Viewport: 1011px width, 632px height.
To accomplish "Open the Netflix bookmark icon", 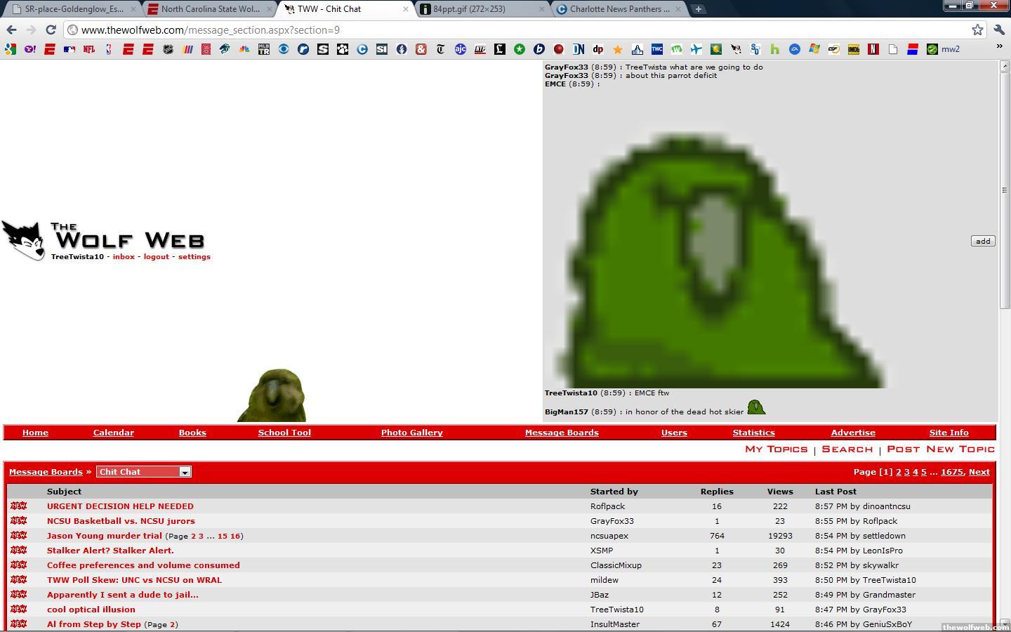I will [x=873, y=49].
